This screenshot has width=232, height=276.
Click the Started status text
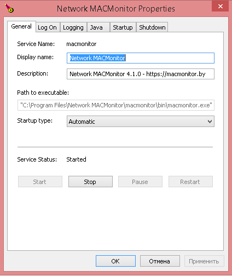(x=76, y=159)
